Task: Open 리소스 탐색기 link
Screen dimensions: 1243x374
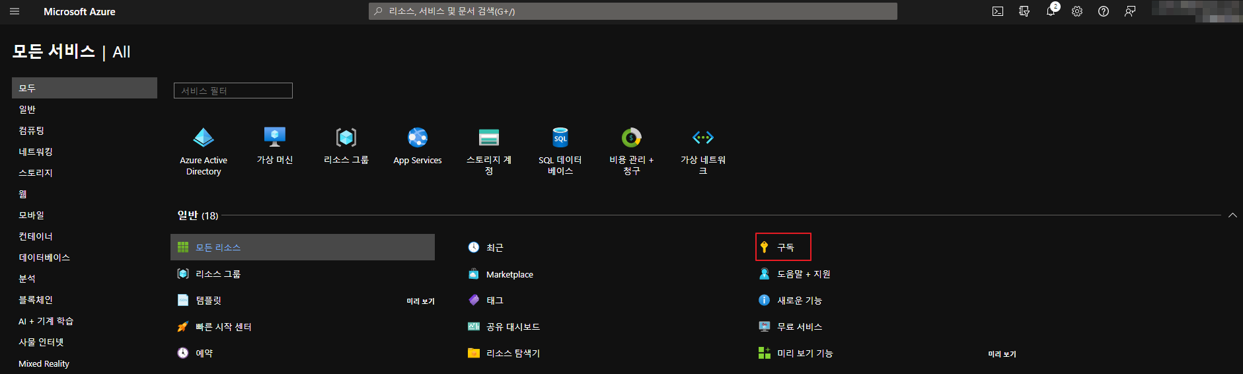Action: [x=513, y=354]
